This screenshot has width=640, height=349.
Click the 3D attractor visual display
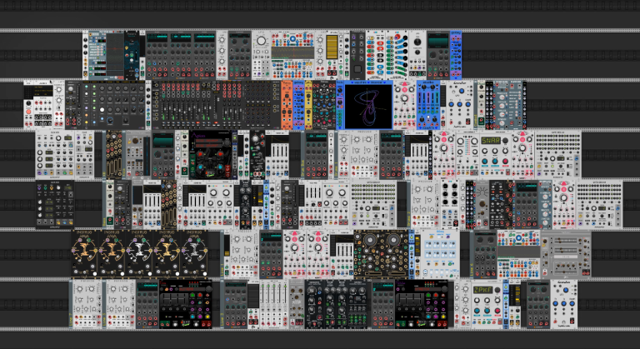[x=368, y=106]
